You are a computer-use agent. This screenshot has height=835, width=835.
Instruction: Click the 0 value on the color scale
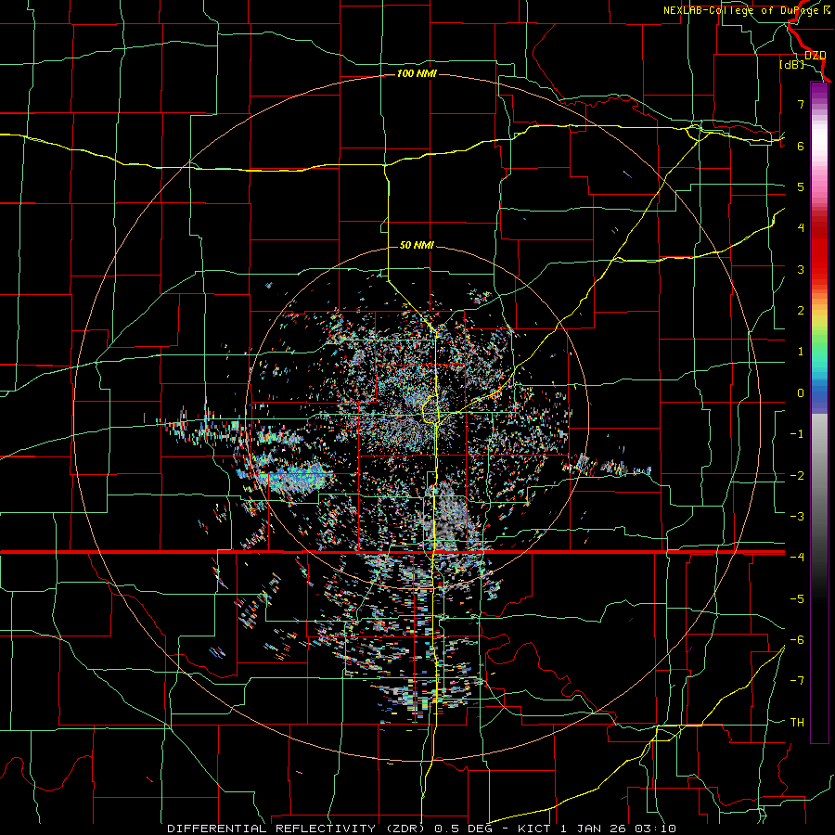[801, 393]
